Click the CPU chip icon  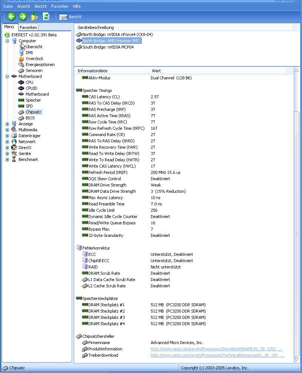(x=22, y=82)
